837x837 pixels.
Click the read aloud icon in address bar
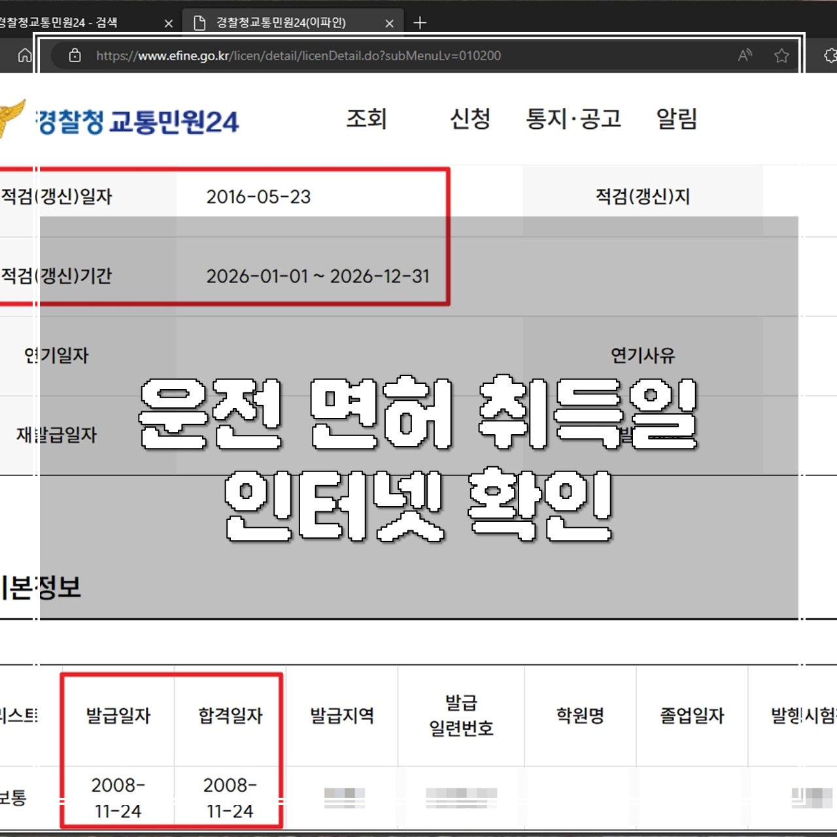point(745,56)
